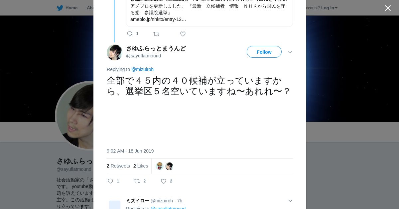Viewport: 399px width, 209px height.
Task: Open the Twitter bird Home icon
Action: click(60, 8)
